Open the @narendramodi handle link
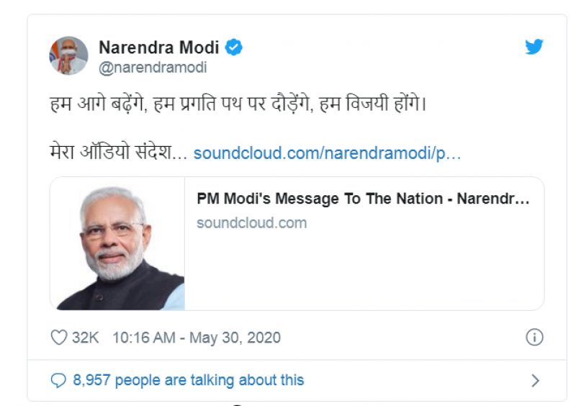Image resolution: width=576 pixels, height=406 pixels. 152,68
